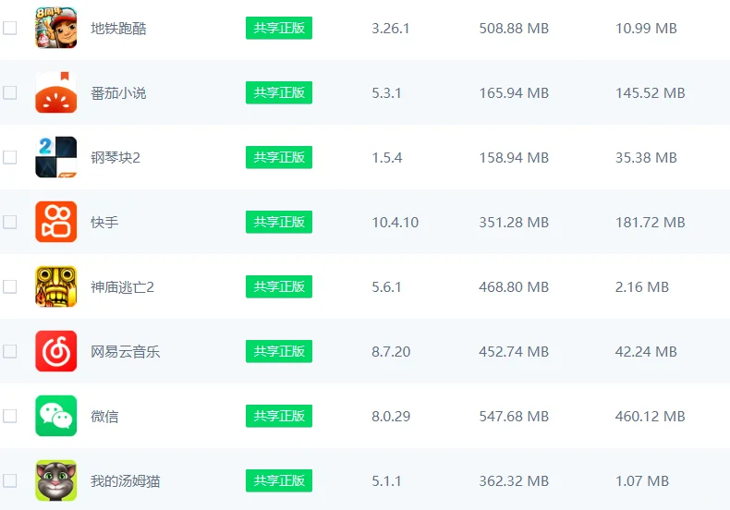730x510 pixels.
Task: Click the size value 547.68 MB
Action: (x=514, y=417)
